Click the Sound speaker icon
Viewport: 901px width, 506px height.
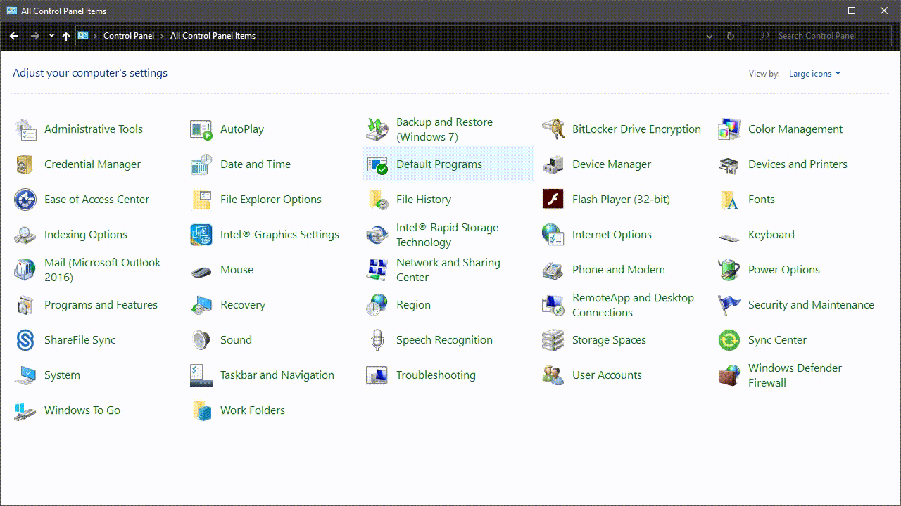[201, 340]
